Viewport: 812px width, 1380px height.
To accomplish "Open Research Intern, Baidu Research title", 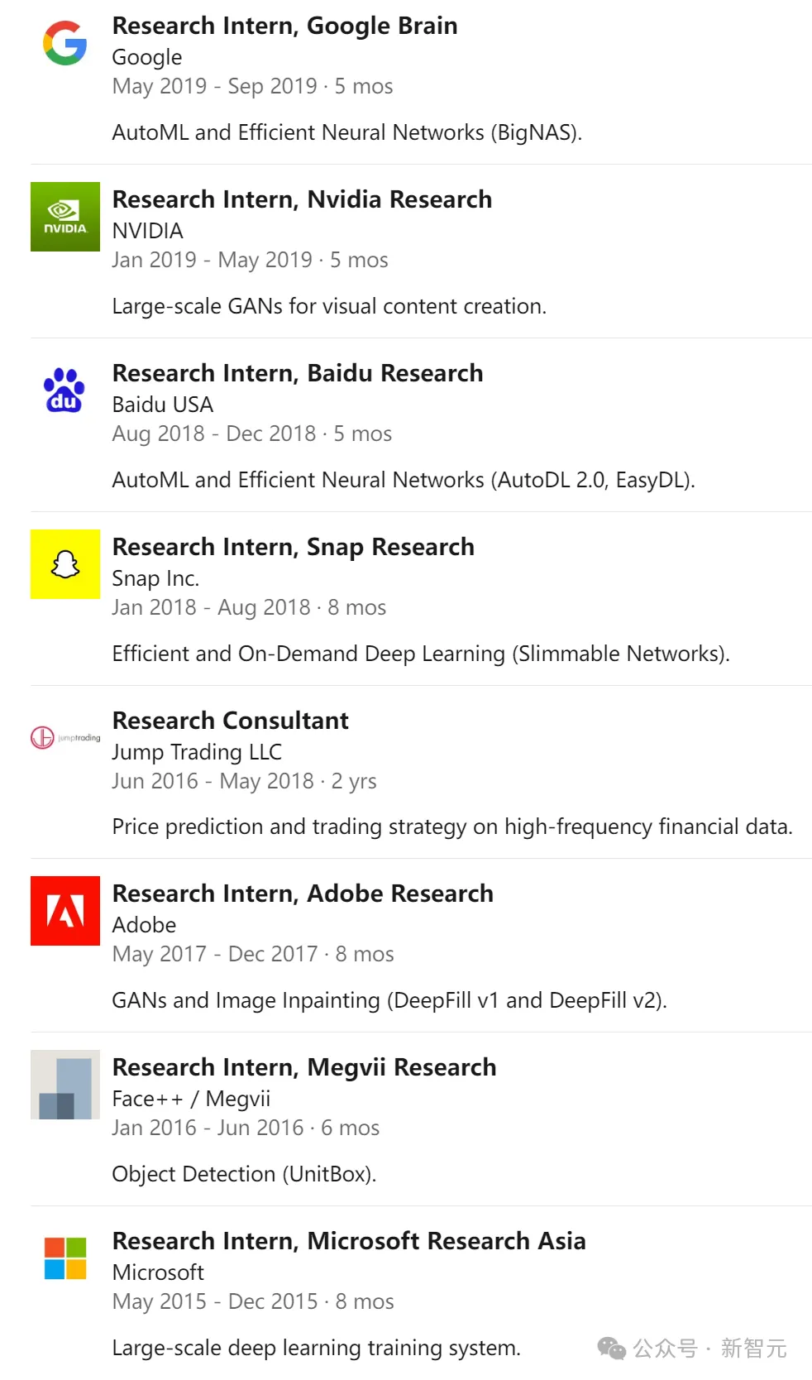I will pyautogui.click(x=298, y=373).
